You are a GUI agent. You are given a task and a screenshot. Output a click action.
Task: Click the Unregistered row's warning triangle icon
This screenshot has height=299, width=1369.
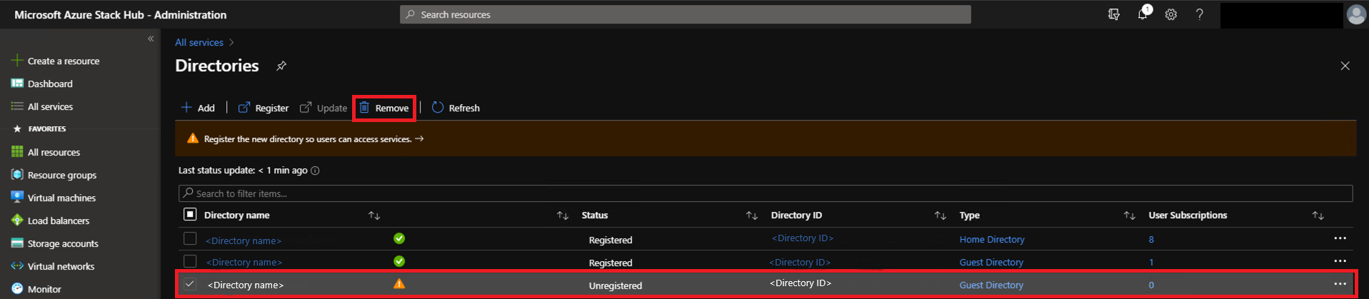click(399, 283)
